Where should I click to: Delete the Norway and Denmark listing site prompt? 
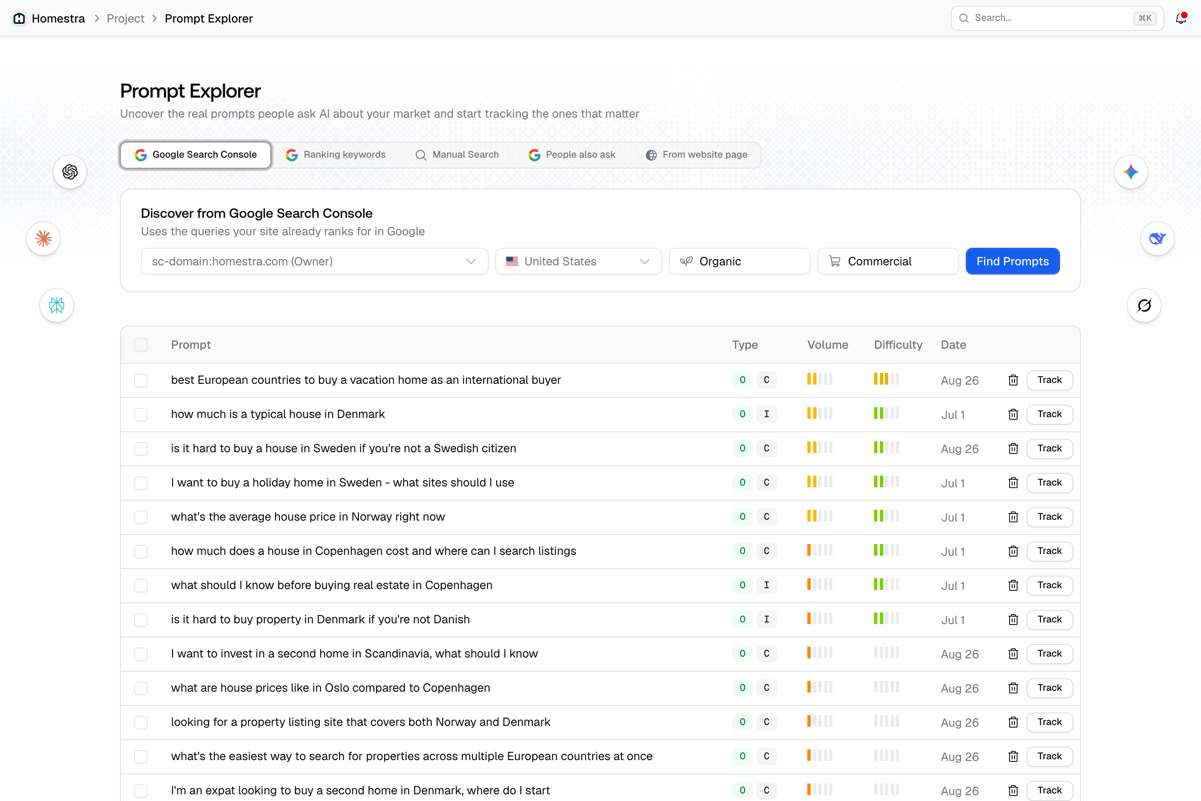point(1013,722)
